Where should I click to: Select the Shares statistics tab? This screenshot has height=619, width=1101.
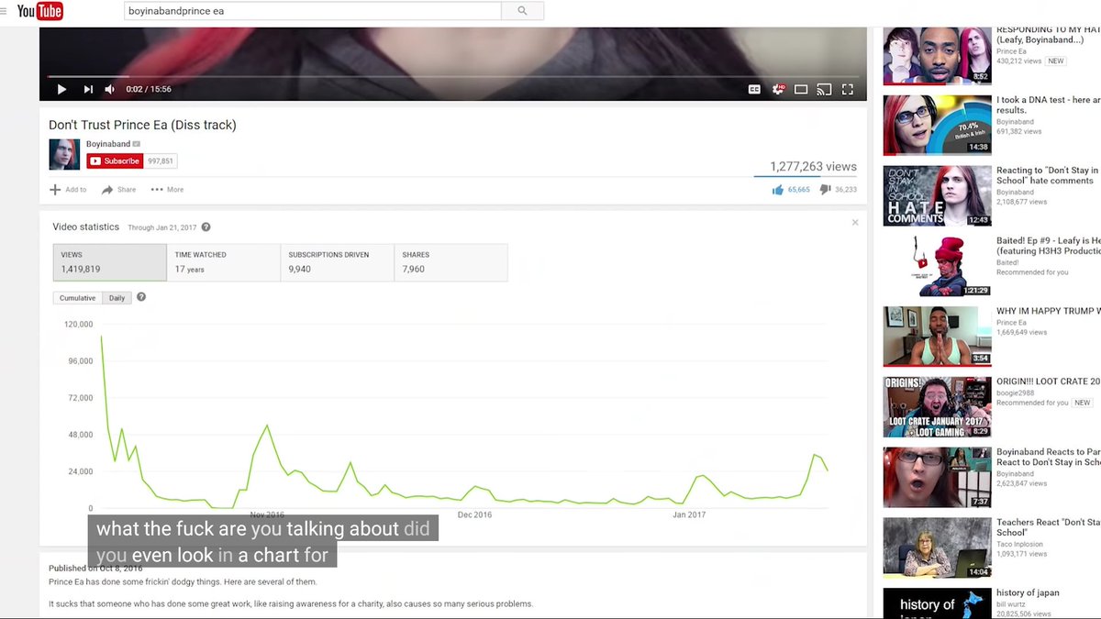(x=450, y=262)
